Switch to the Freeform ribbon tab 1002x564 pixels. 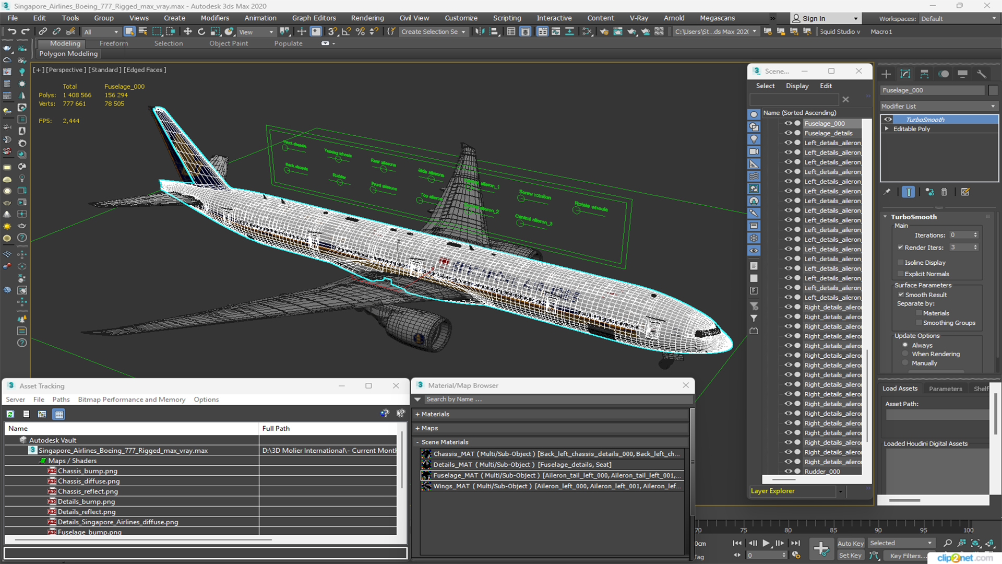[x=114, y=43]
